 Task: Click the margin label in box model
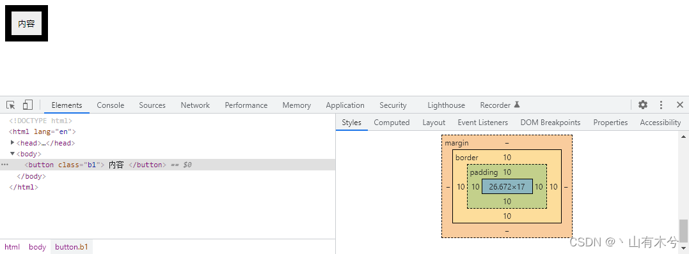(x=457, y=143)
